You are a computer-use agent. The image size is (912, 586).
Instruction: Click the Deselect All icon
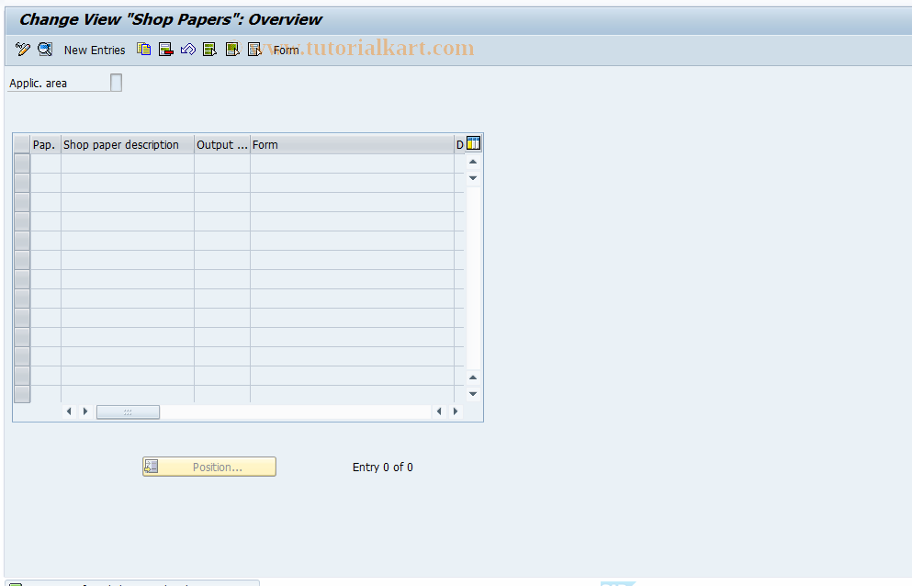click(x=254, y=50)
